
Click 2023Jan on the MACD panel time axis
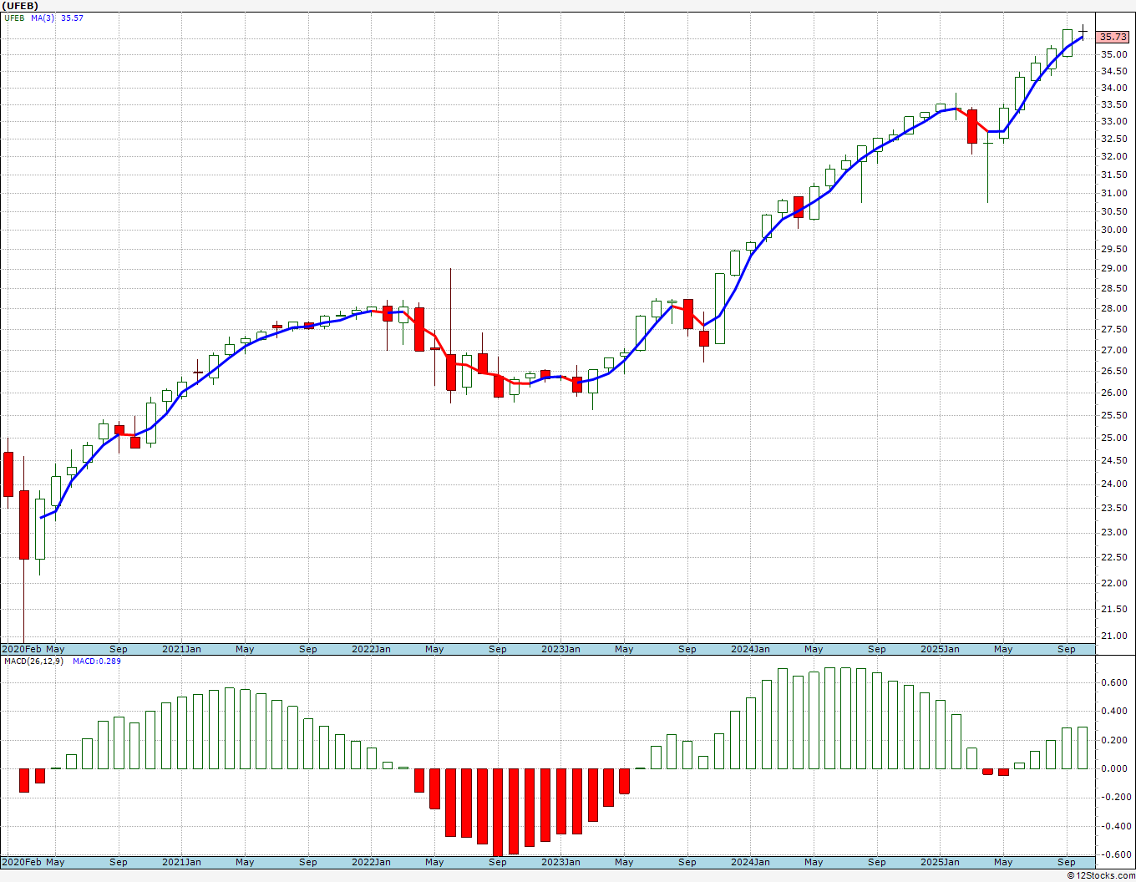560,862
